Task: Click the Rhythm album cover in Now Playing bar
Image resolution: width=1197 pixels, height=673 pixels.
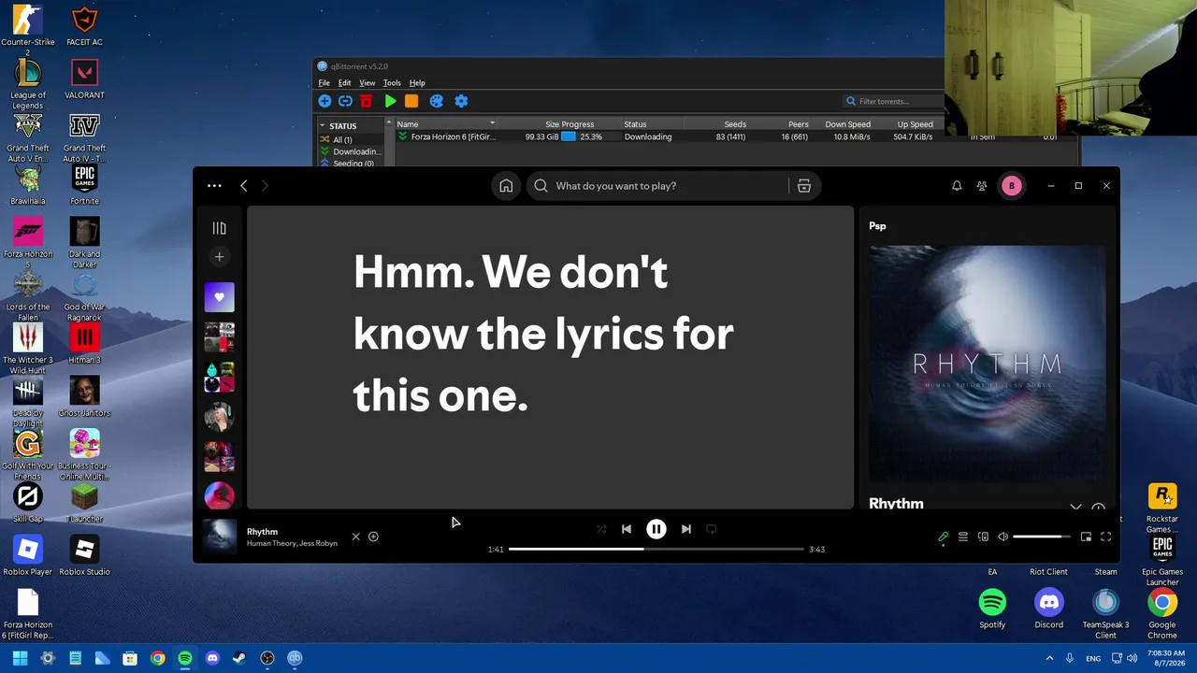Action: tap(220, 537)
